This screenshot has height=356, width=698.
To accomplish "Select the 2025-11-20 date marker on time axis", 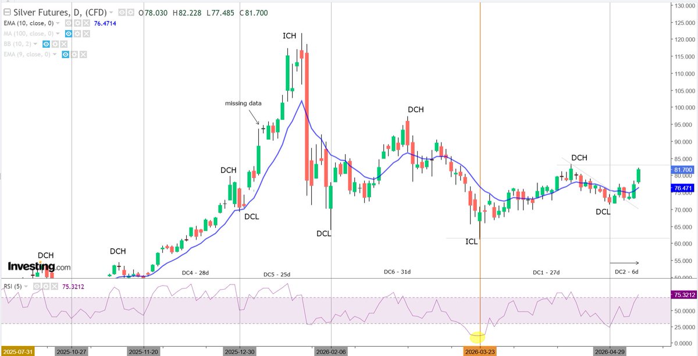I will 143,351.
